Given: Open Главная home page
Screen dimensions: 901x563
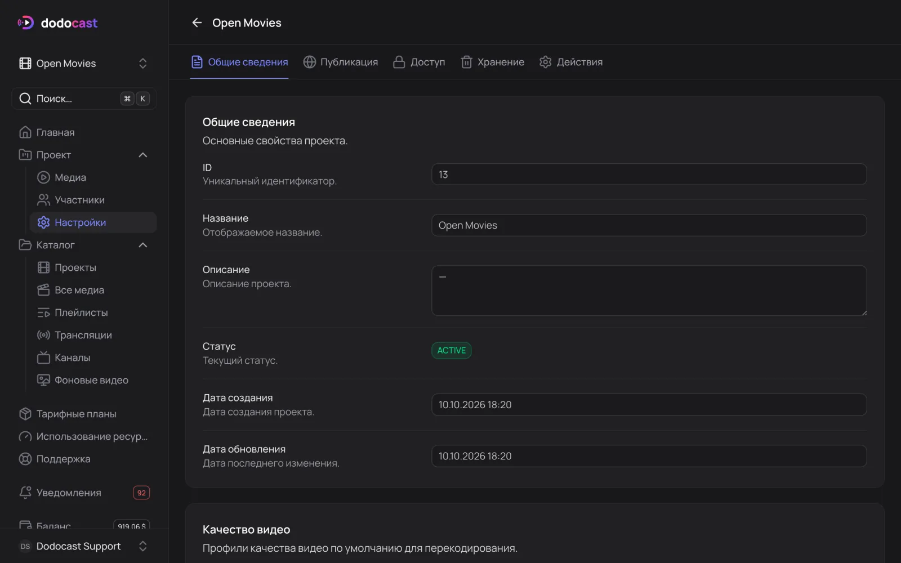Looking at the screenshot, I should [84, 132].
